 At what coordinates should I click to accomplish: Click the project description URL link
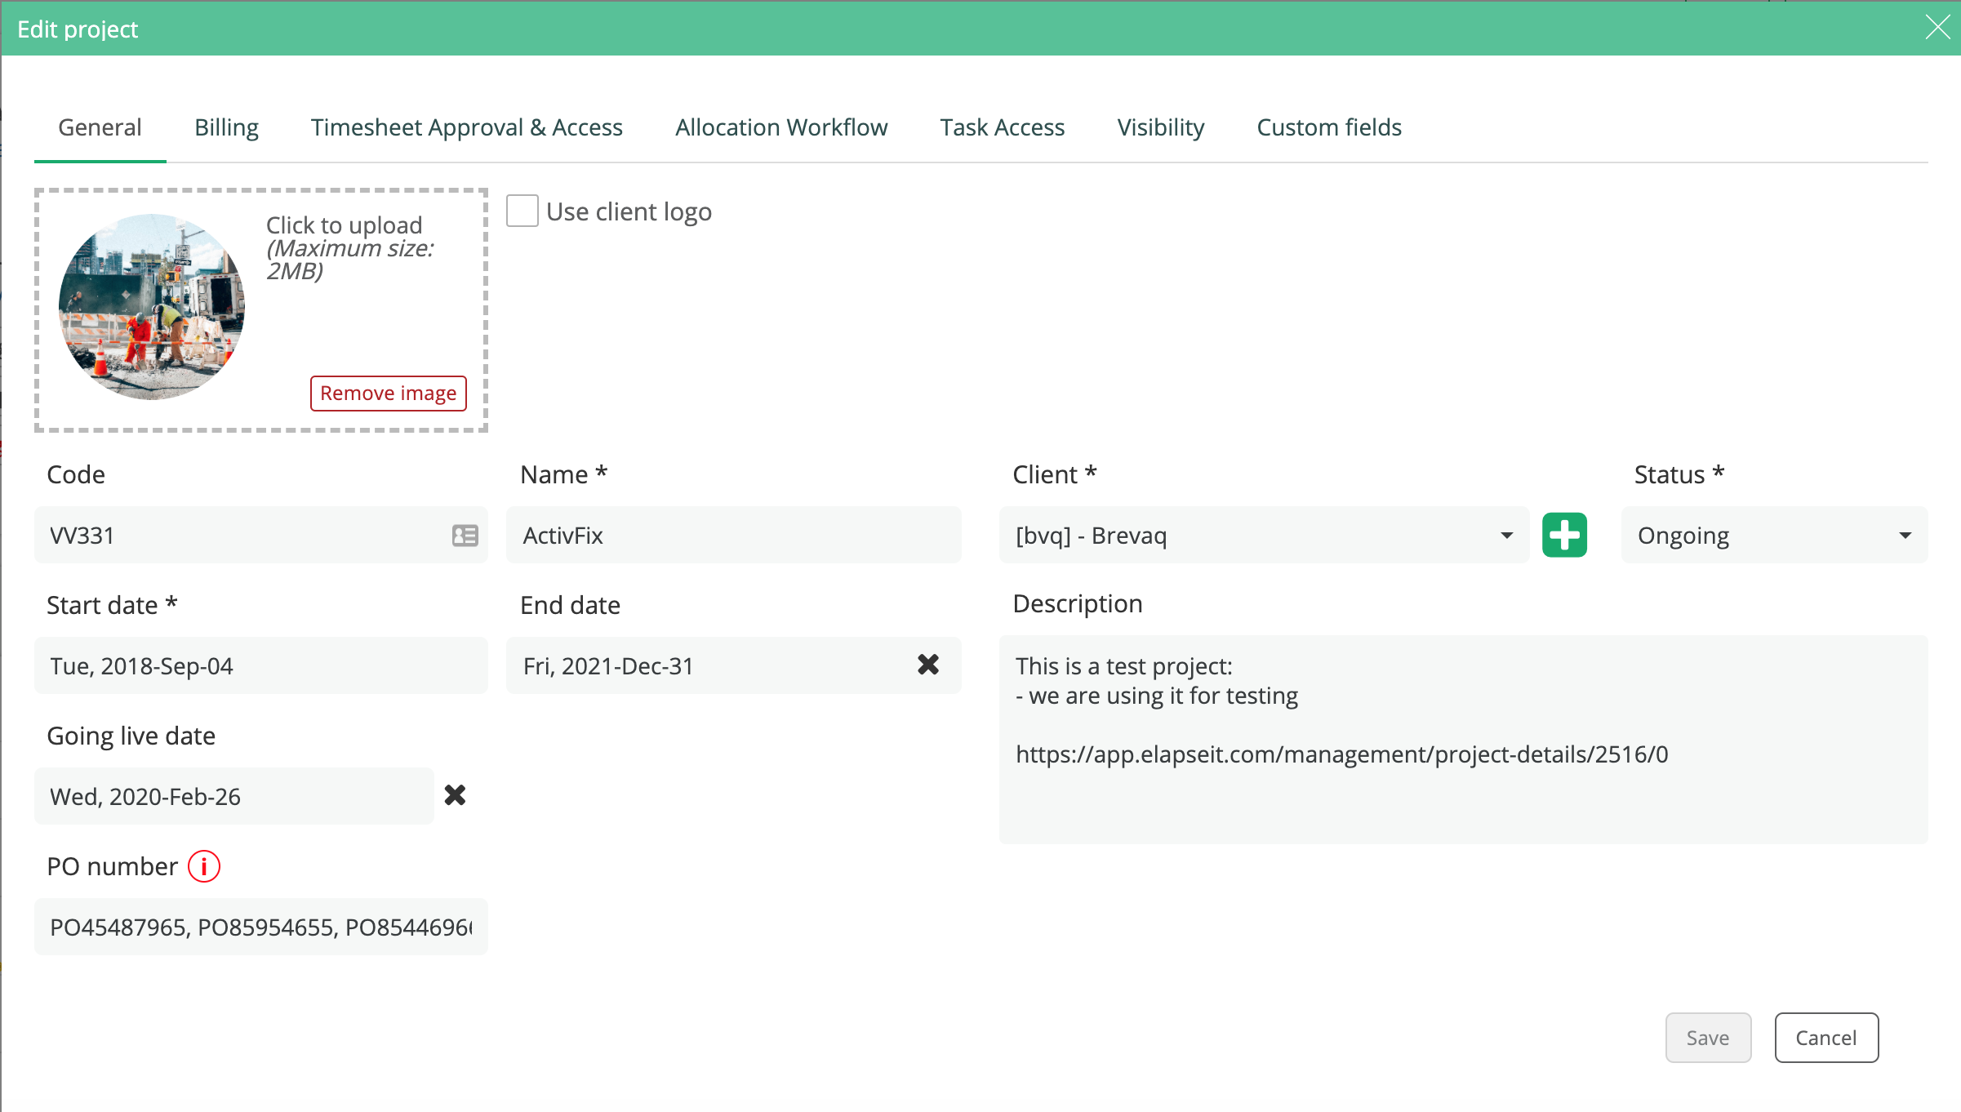[1341, 753]
